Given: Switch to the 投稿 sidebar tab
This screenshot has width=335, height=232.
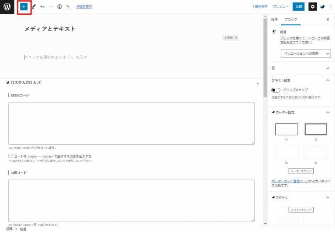Looking at the screenshot, I should point(274,20).
